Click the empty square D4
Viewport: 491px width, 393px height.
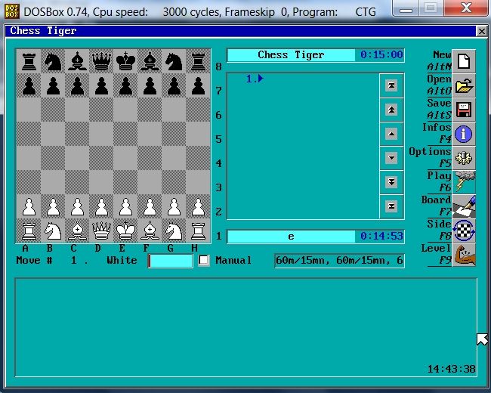click(101, 158)
